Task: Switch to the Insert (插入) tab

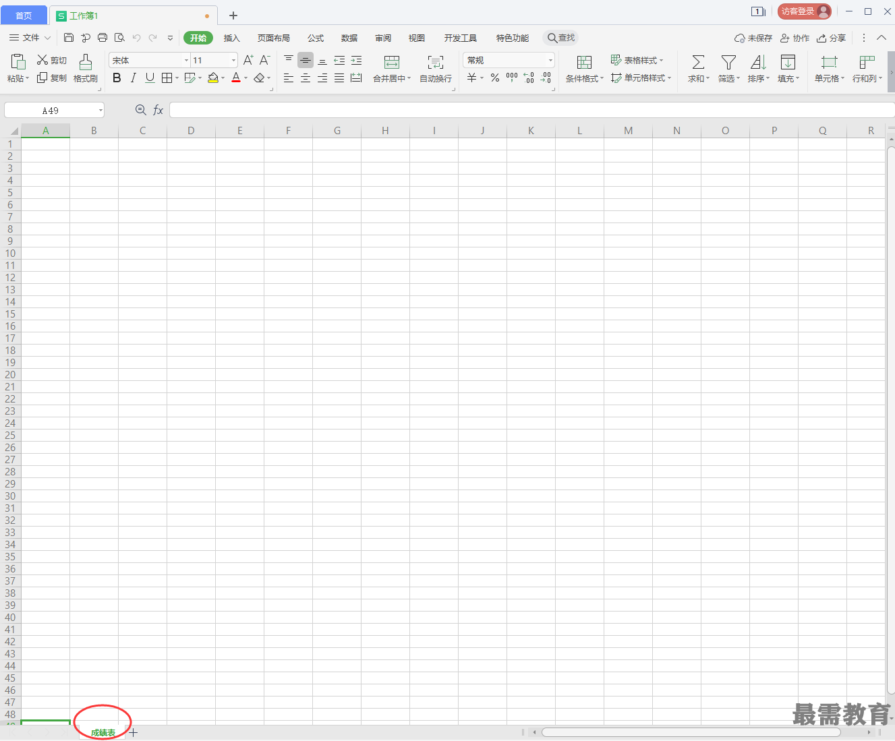Action: point(232,38)
